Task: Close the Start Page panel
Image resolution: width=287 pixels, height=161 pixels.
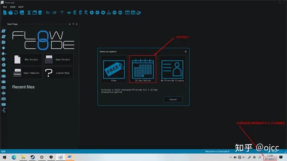Action: click(x=77, y=24)
